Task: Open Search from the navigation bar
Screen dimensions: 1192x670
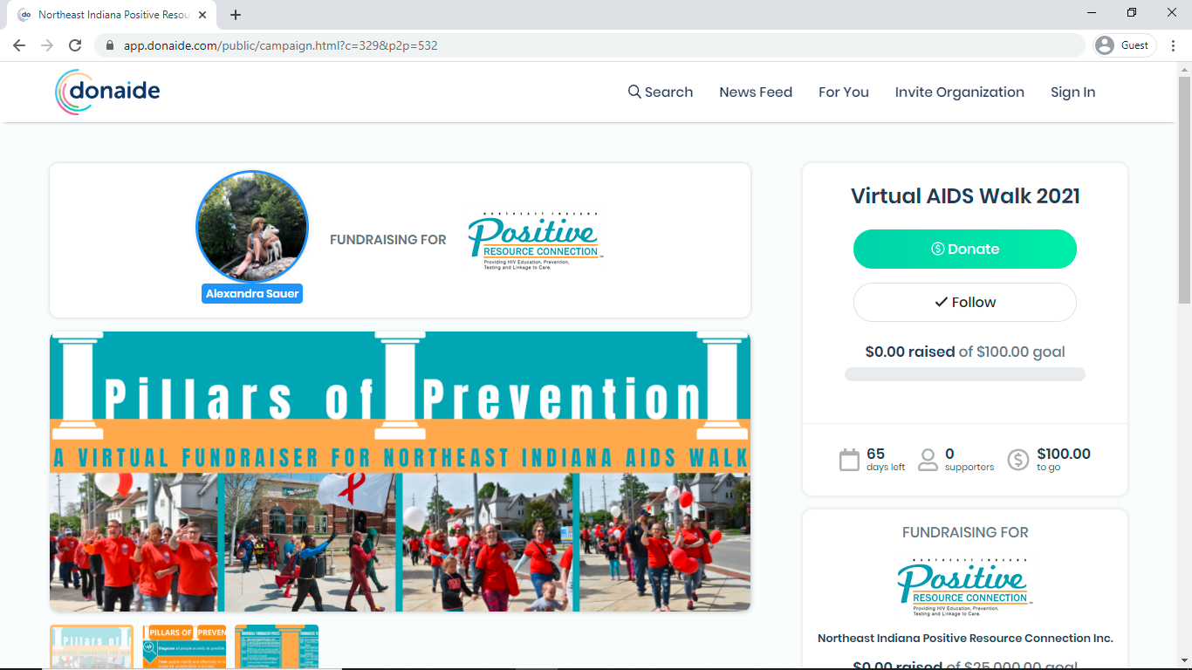Action: (661, 92)
